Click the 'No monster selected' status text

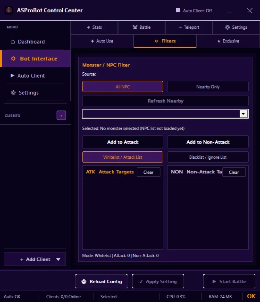pyautogui.click(x=133, y=129)
